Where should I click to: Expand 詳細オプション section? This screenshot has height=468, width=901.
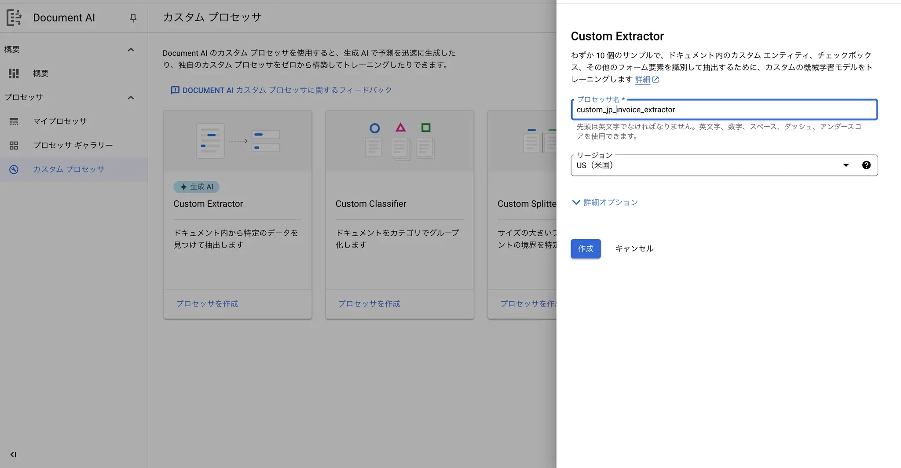click(x=604, y=202)
